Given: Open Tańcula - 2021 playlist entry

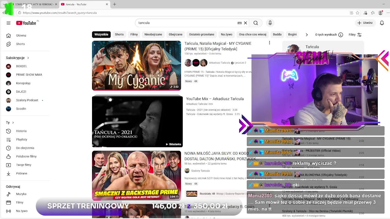Looking at the screenshot, I should (x=212, y=110).
